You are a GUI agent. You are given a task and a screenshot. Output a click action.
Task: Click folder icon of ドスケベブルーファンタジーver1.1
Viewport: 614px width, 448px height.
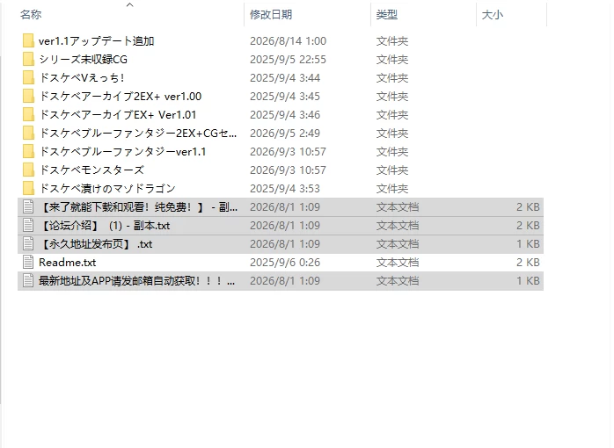[x=28, y=151]
